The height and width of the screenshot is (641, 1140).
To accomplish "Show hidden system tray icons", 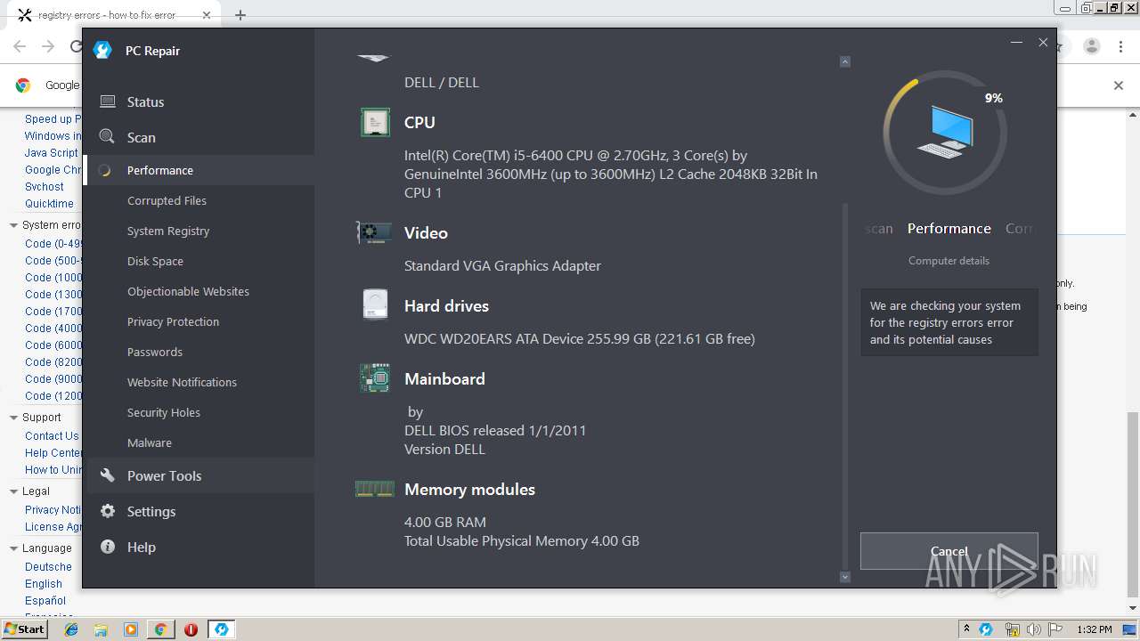I will 966,629.
